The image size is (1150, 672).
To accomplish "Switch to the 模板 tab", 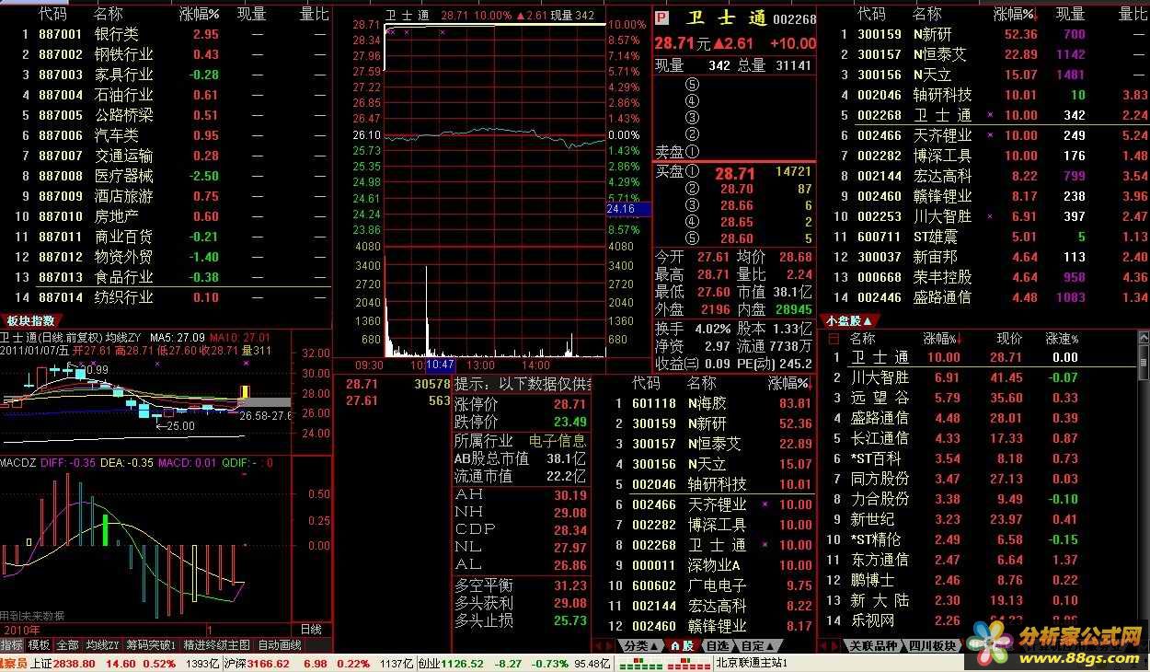I will [x=39, y=645].
